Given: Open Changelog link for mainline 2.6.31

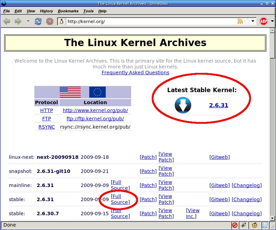Looking at the screenshot, I should [x=246, y=185].
